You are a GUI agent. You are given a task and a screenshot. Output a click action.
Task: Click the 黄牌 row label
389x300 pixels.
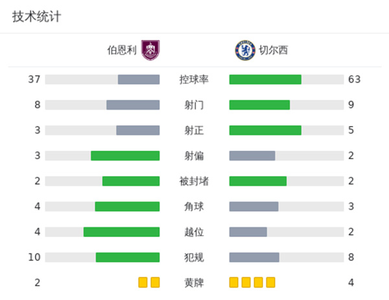pyautogui.click(x=194, y=282)
